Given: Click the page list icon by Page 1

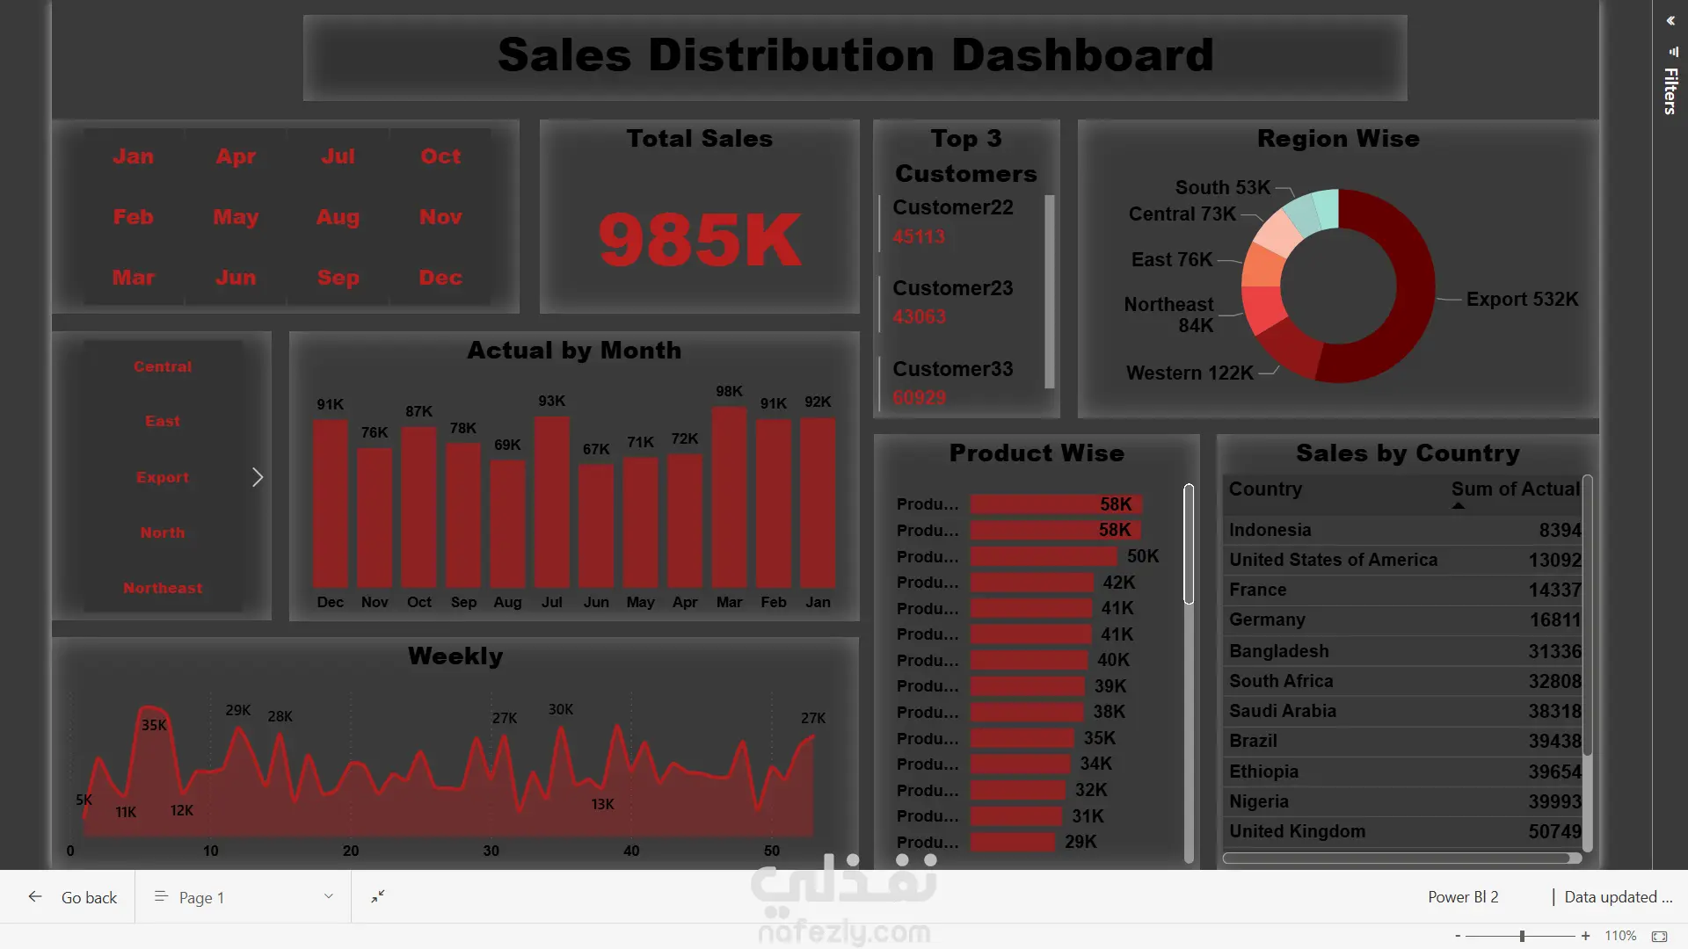Looking at the screenshot, I should (161, 896).
